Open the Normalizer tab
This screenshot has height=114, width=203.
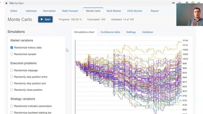point(49,11)
